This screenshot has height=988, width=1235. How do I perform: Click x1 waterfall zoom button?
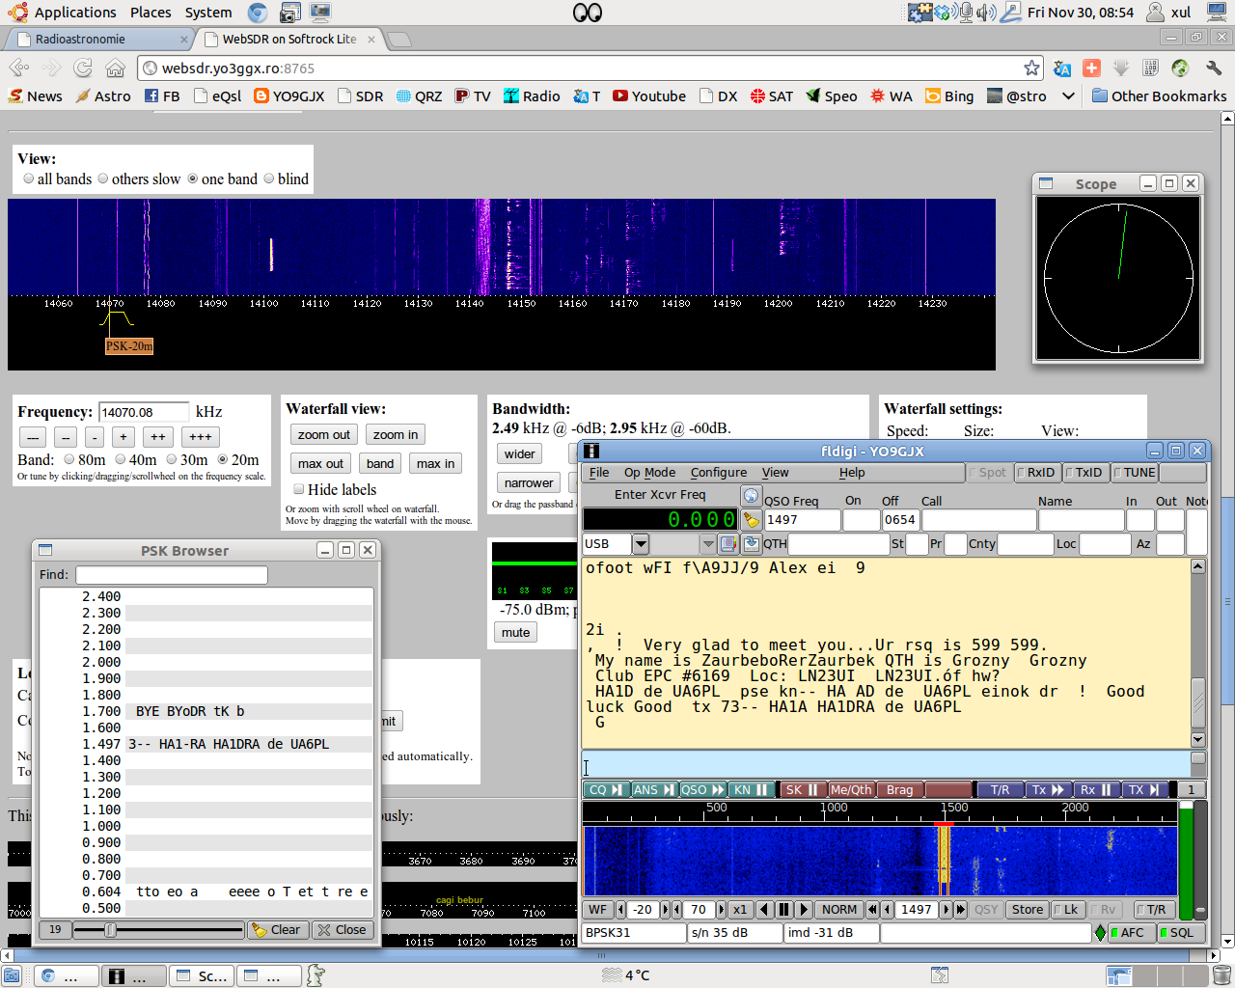point(740,909)
